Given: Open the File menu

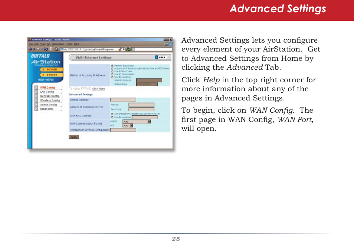Looking at the screenshot, I should point(31,44).
